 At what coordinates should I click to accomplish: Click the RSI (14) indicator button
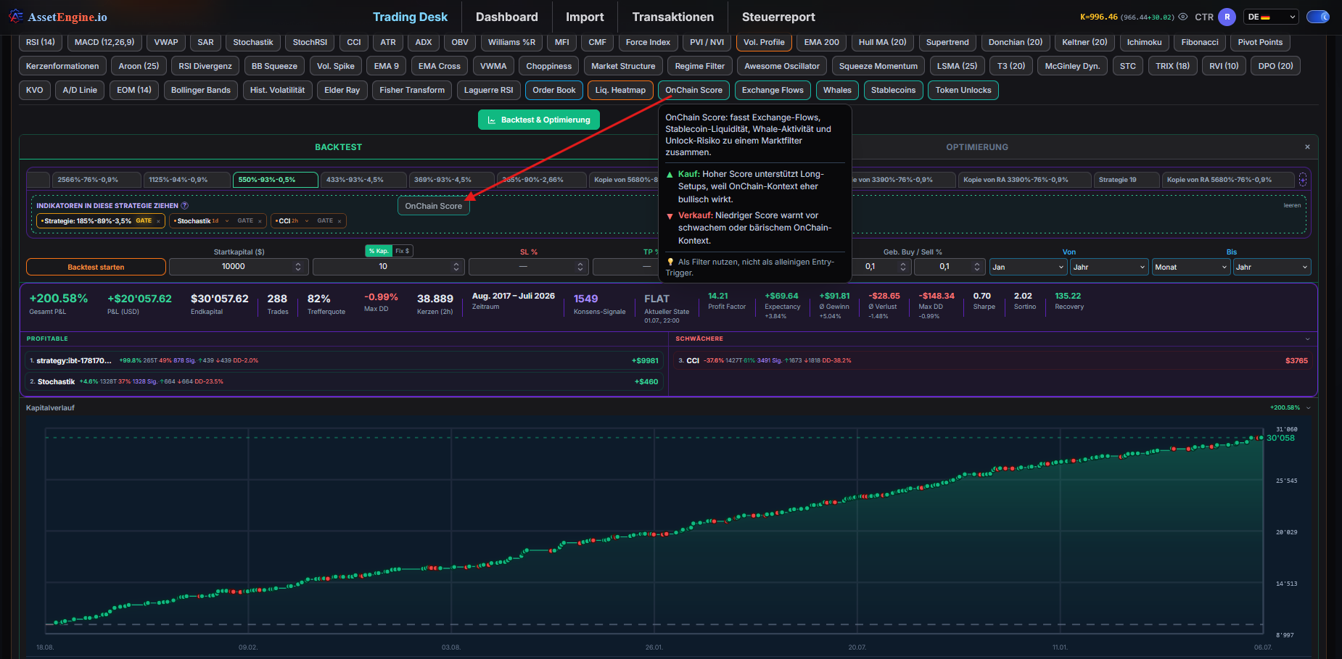41,42
